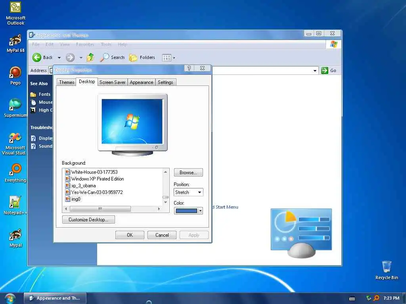This screenshot has height=304, width=406.
Task: Switch to the Desktop tab
Action: (x=87, y=82)
